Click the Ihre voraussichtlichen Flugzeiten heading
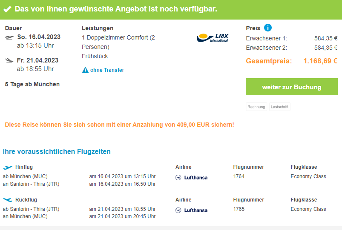Image resolution: width=342 pixels, height=230 pixels. 57,151
